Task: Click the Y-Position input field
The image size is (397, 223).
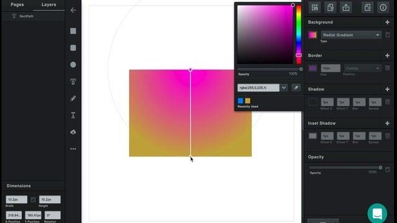Action: coord(33,215)
